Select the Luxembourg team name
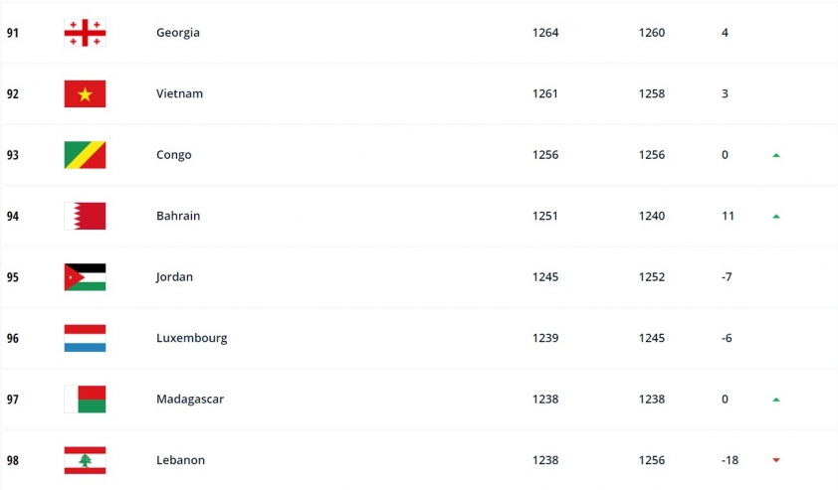 point(192,338)
